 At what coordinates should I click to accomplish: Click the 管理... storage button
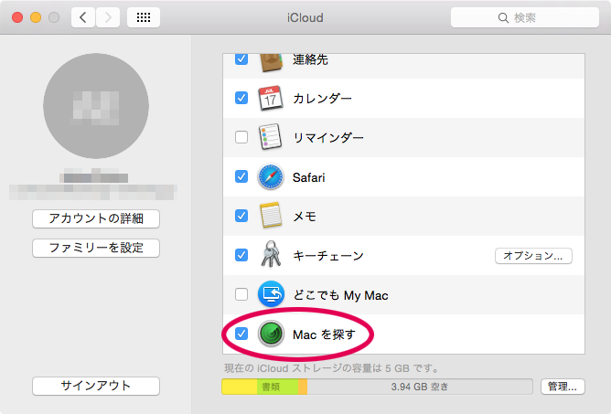click(x=563, y=387)
